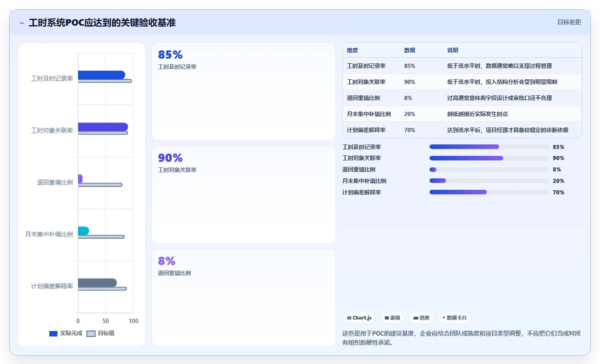This screenshot has height=364, width=600.
Task: Click the table 数据 cell showing 85%
Action: [x=410, y=66]
